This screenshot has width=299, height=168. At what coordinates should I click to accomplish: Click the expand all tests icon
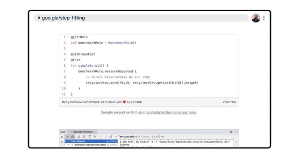(x=90, y=137)
